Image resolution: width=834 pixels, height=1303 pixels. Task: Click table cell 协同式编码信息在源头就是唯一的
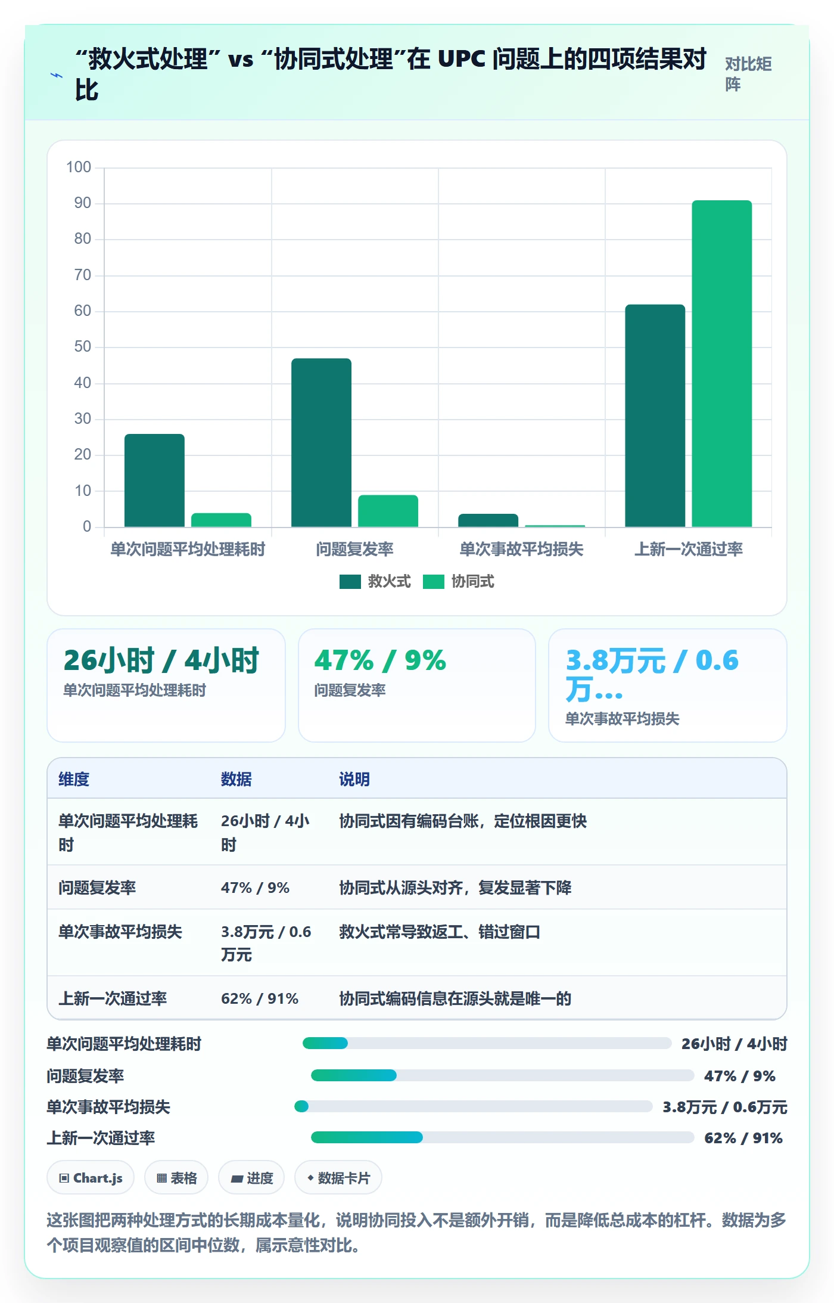[455, 998]
